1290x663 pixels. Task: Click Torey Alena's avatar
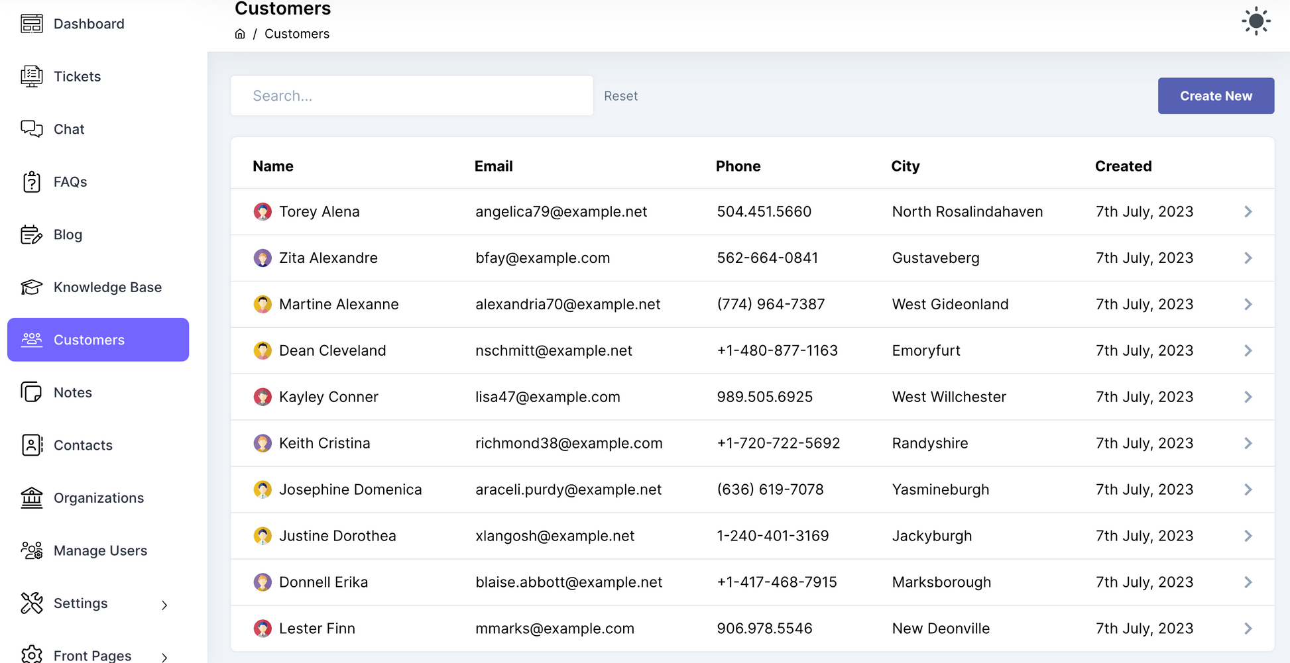click(x=263, y=212)
